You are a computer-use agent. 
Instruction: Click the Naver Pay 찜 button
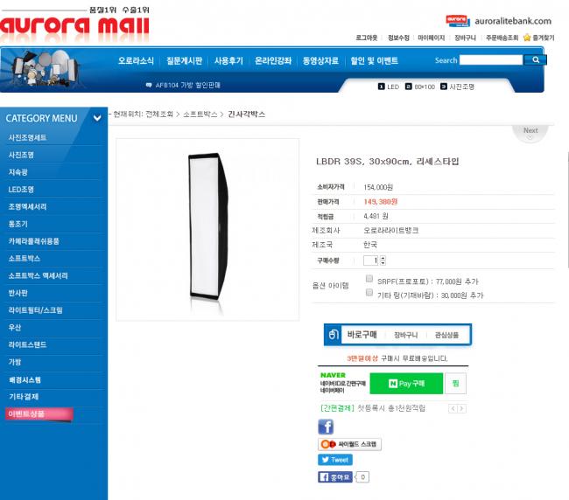[x=455, y=384]
